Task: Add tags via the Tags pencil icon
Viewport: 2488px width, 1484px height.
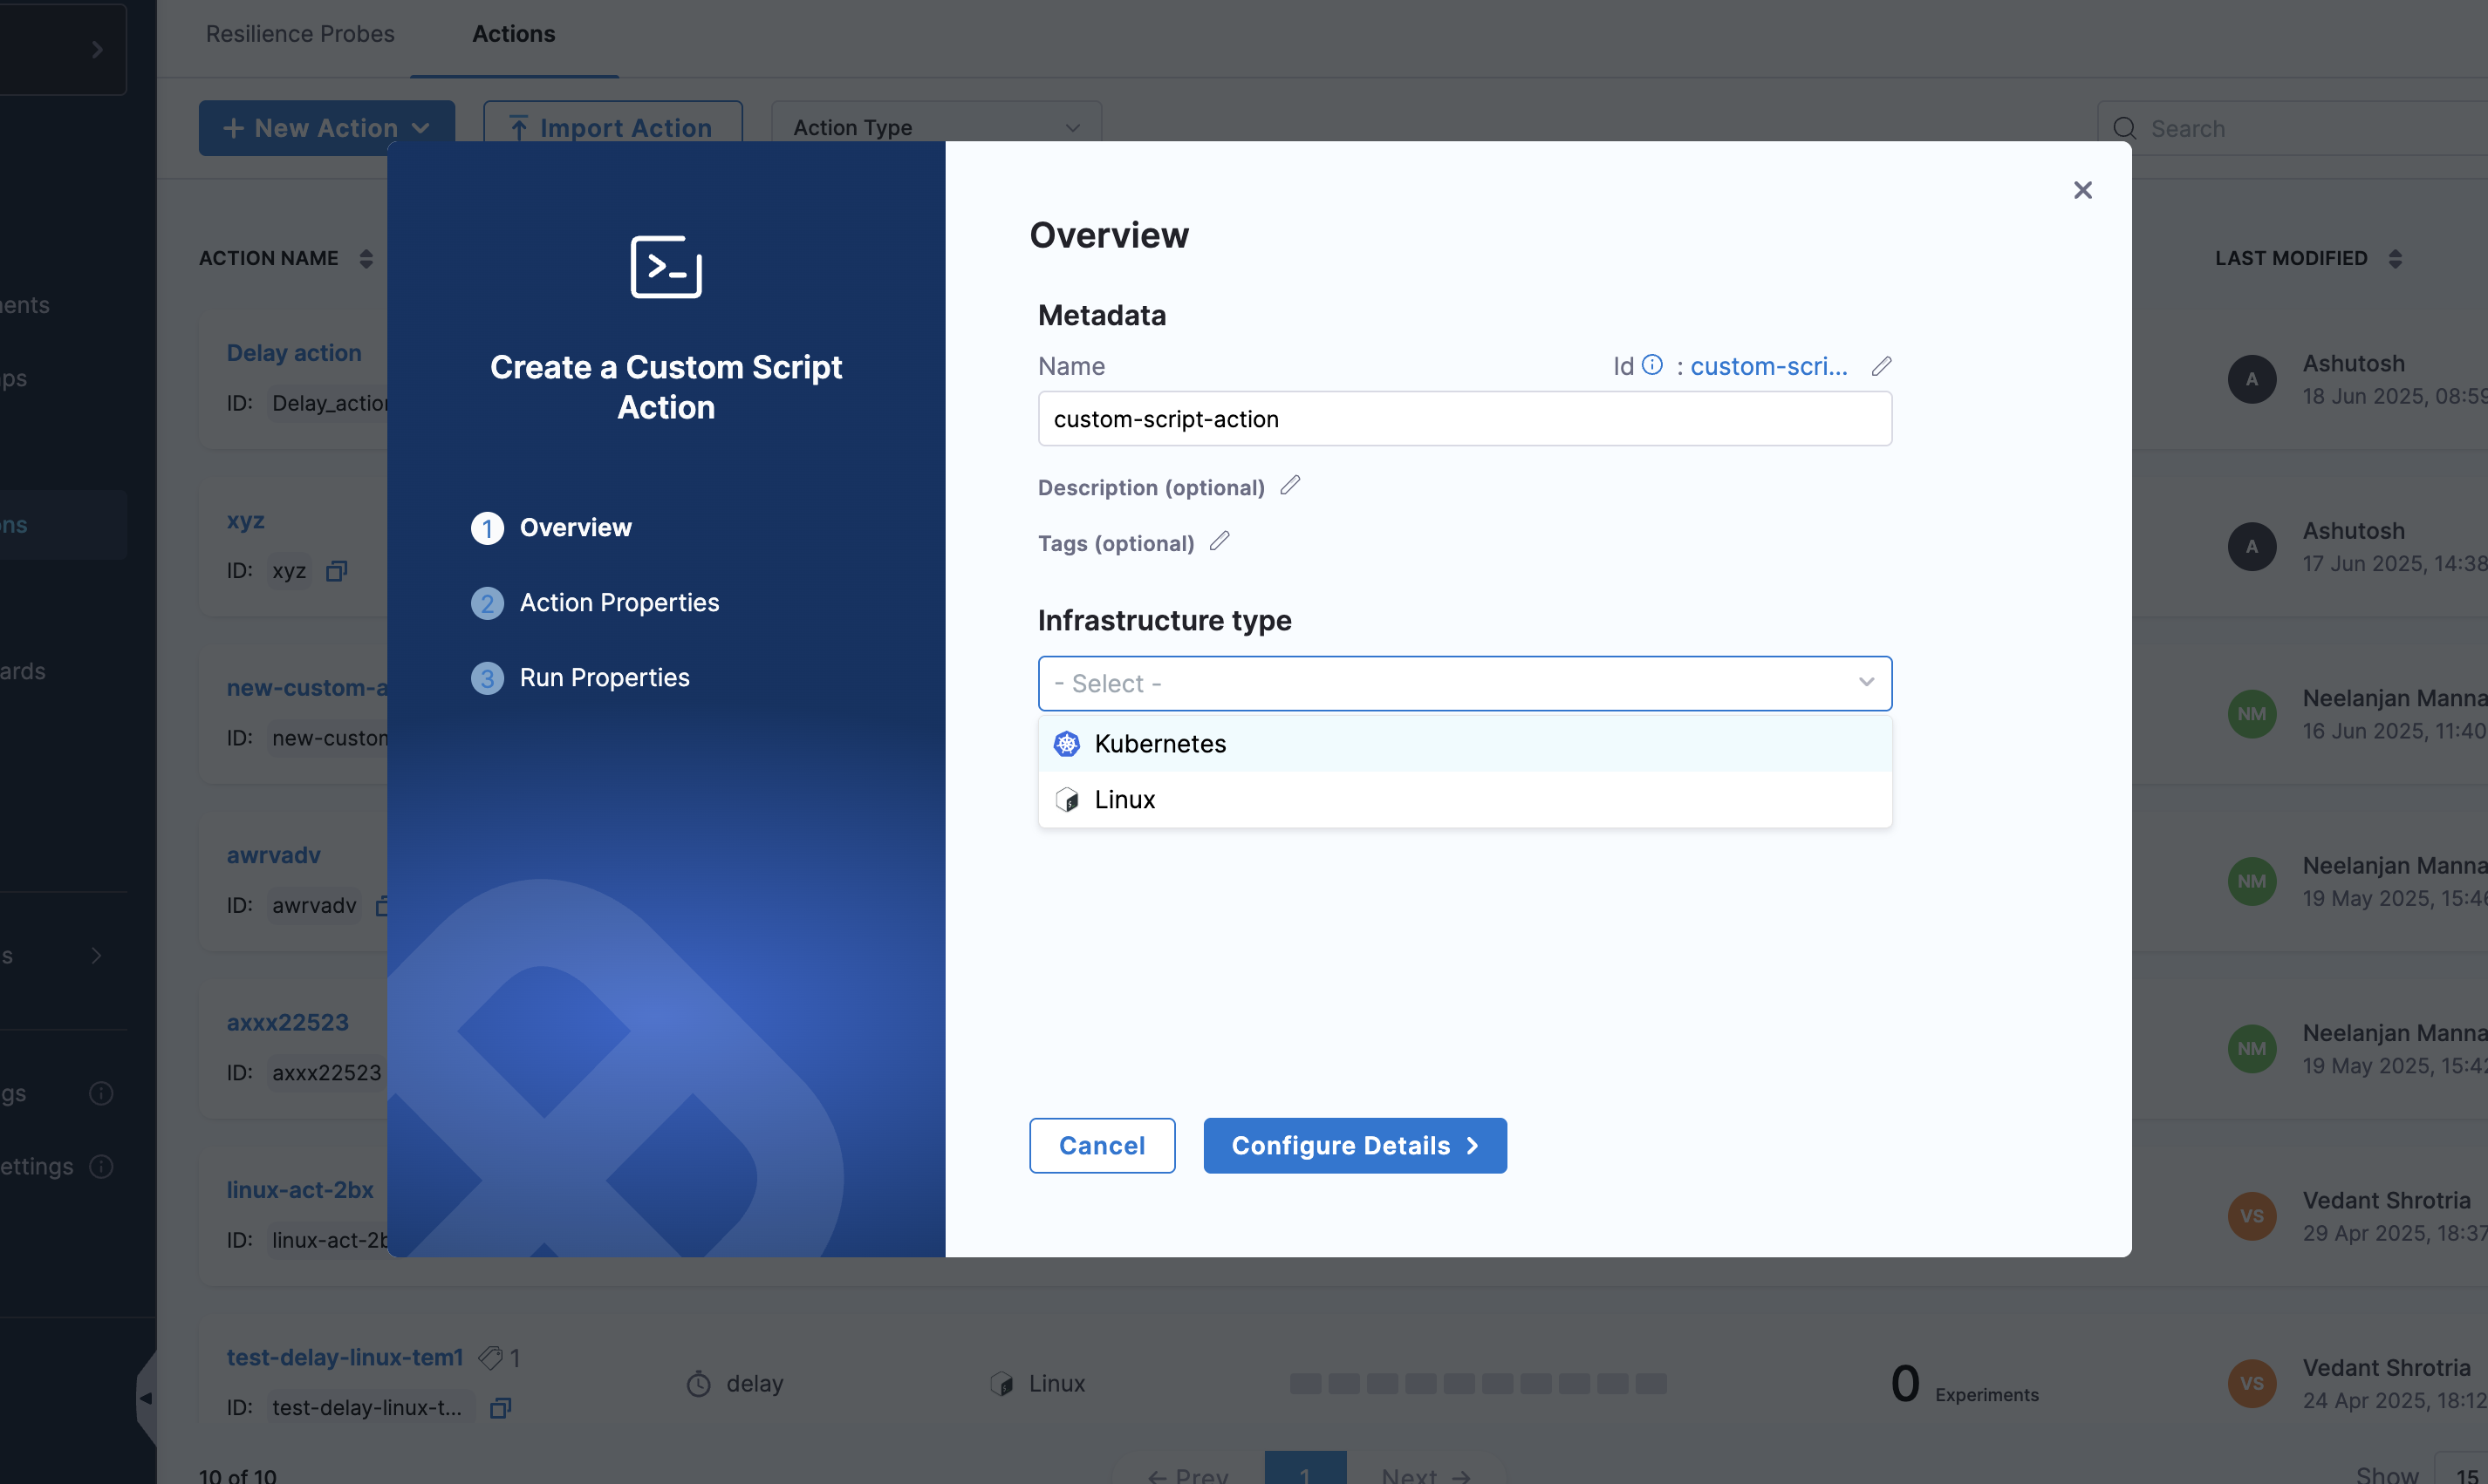Action: coord(1220,542)
